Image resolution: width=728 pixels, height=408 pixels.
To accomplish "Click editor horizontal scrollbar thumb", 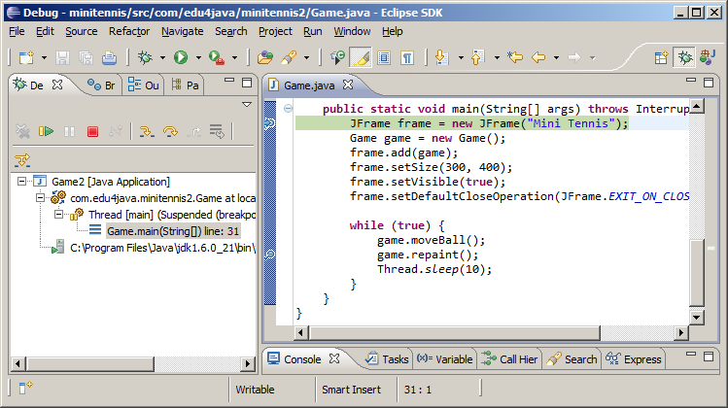I will [x=455, y=332].
